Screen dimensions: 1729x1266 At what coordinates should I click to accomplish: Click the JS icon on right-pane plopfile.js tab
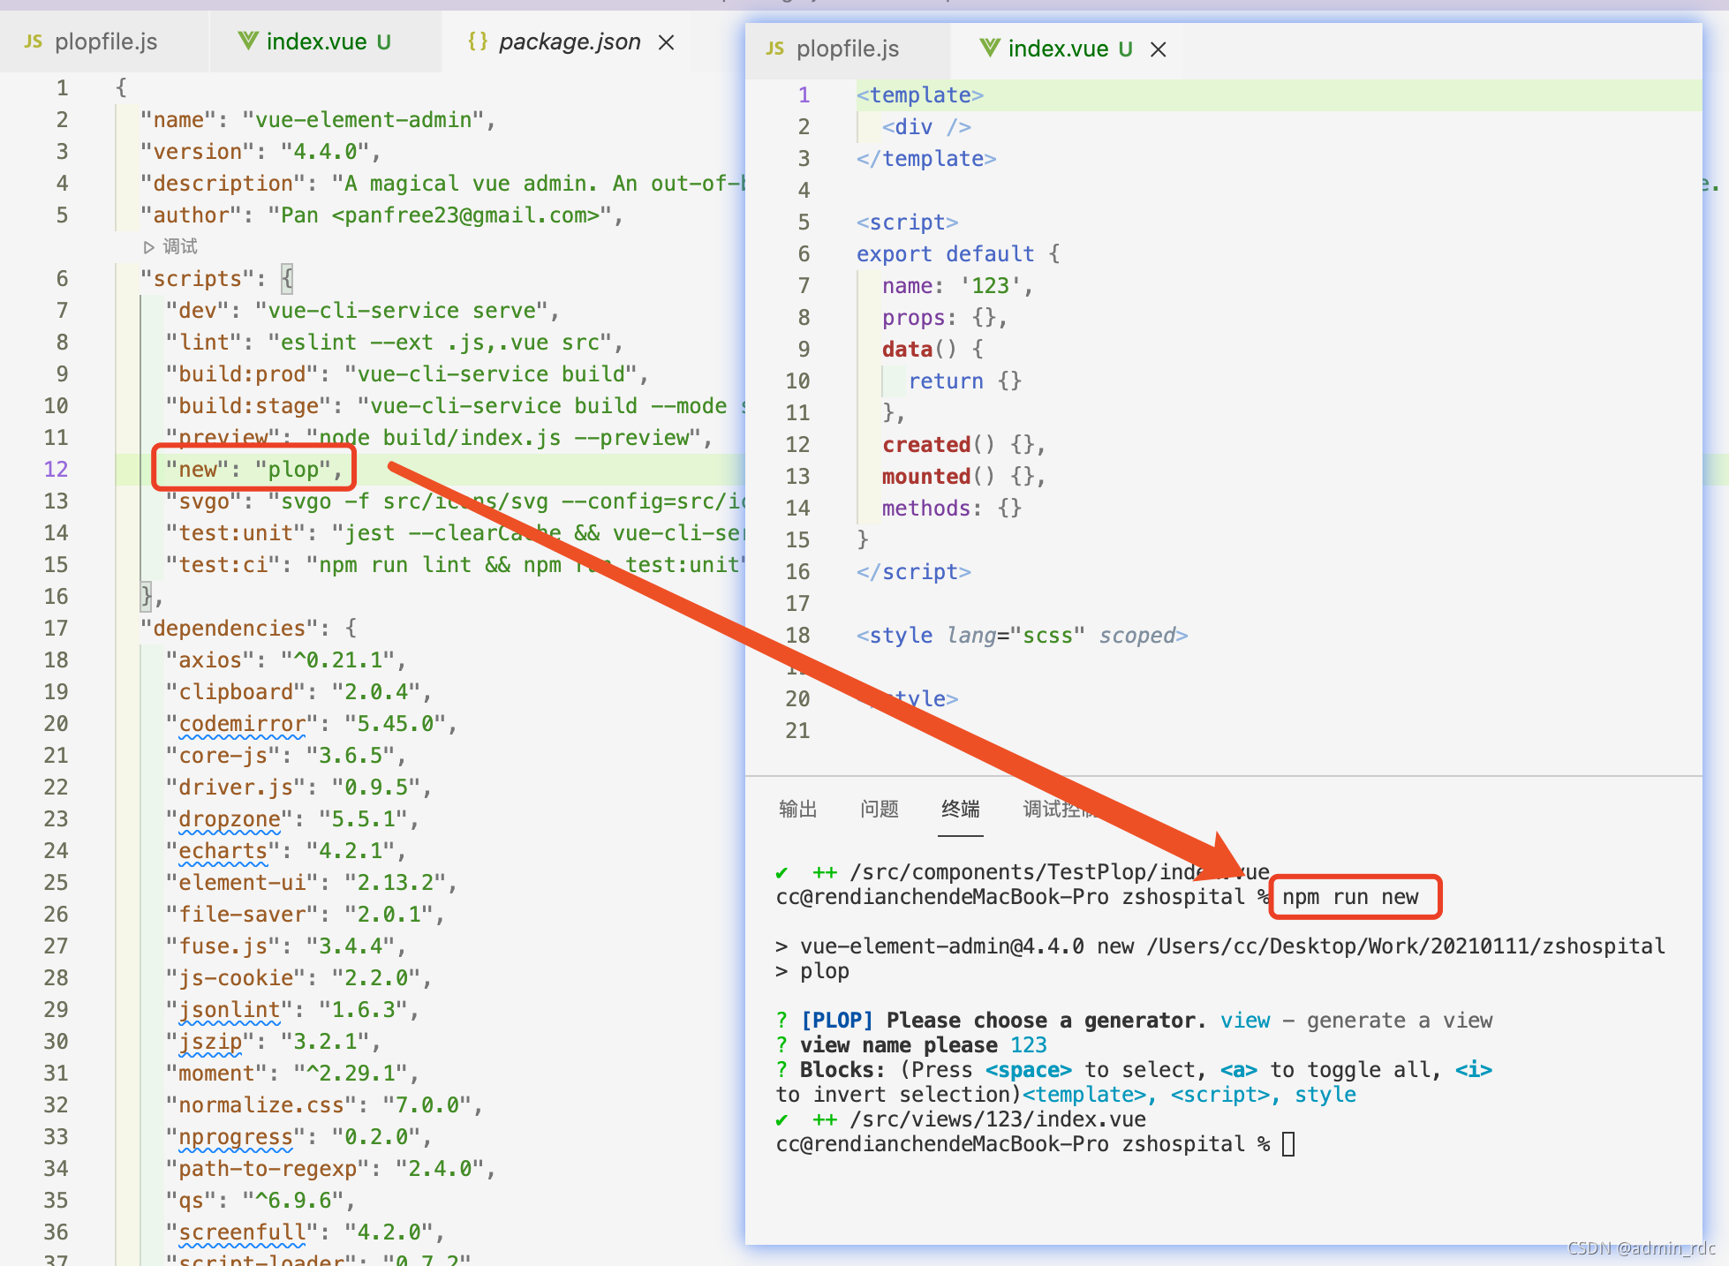coord(775,49)
